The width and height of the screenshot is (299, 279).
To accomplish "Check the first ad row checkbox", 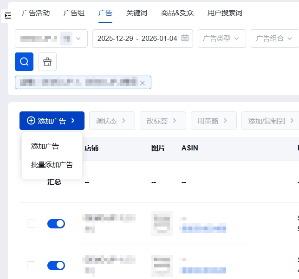I will point(31,224).
